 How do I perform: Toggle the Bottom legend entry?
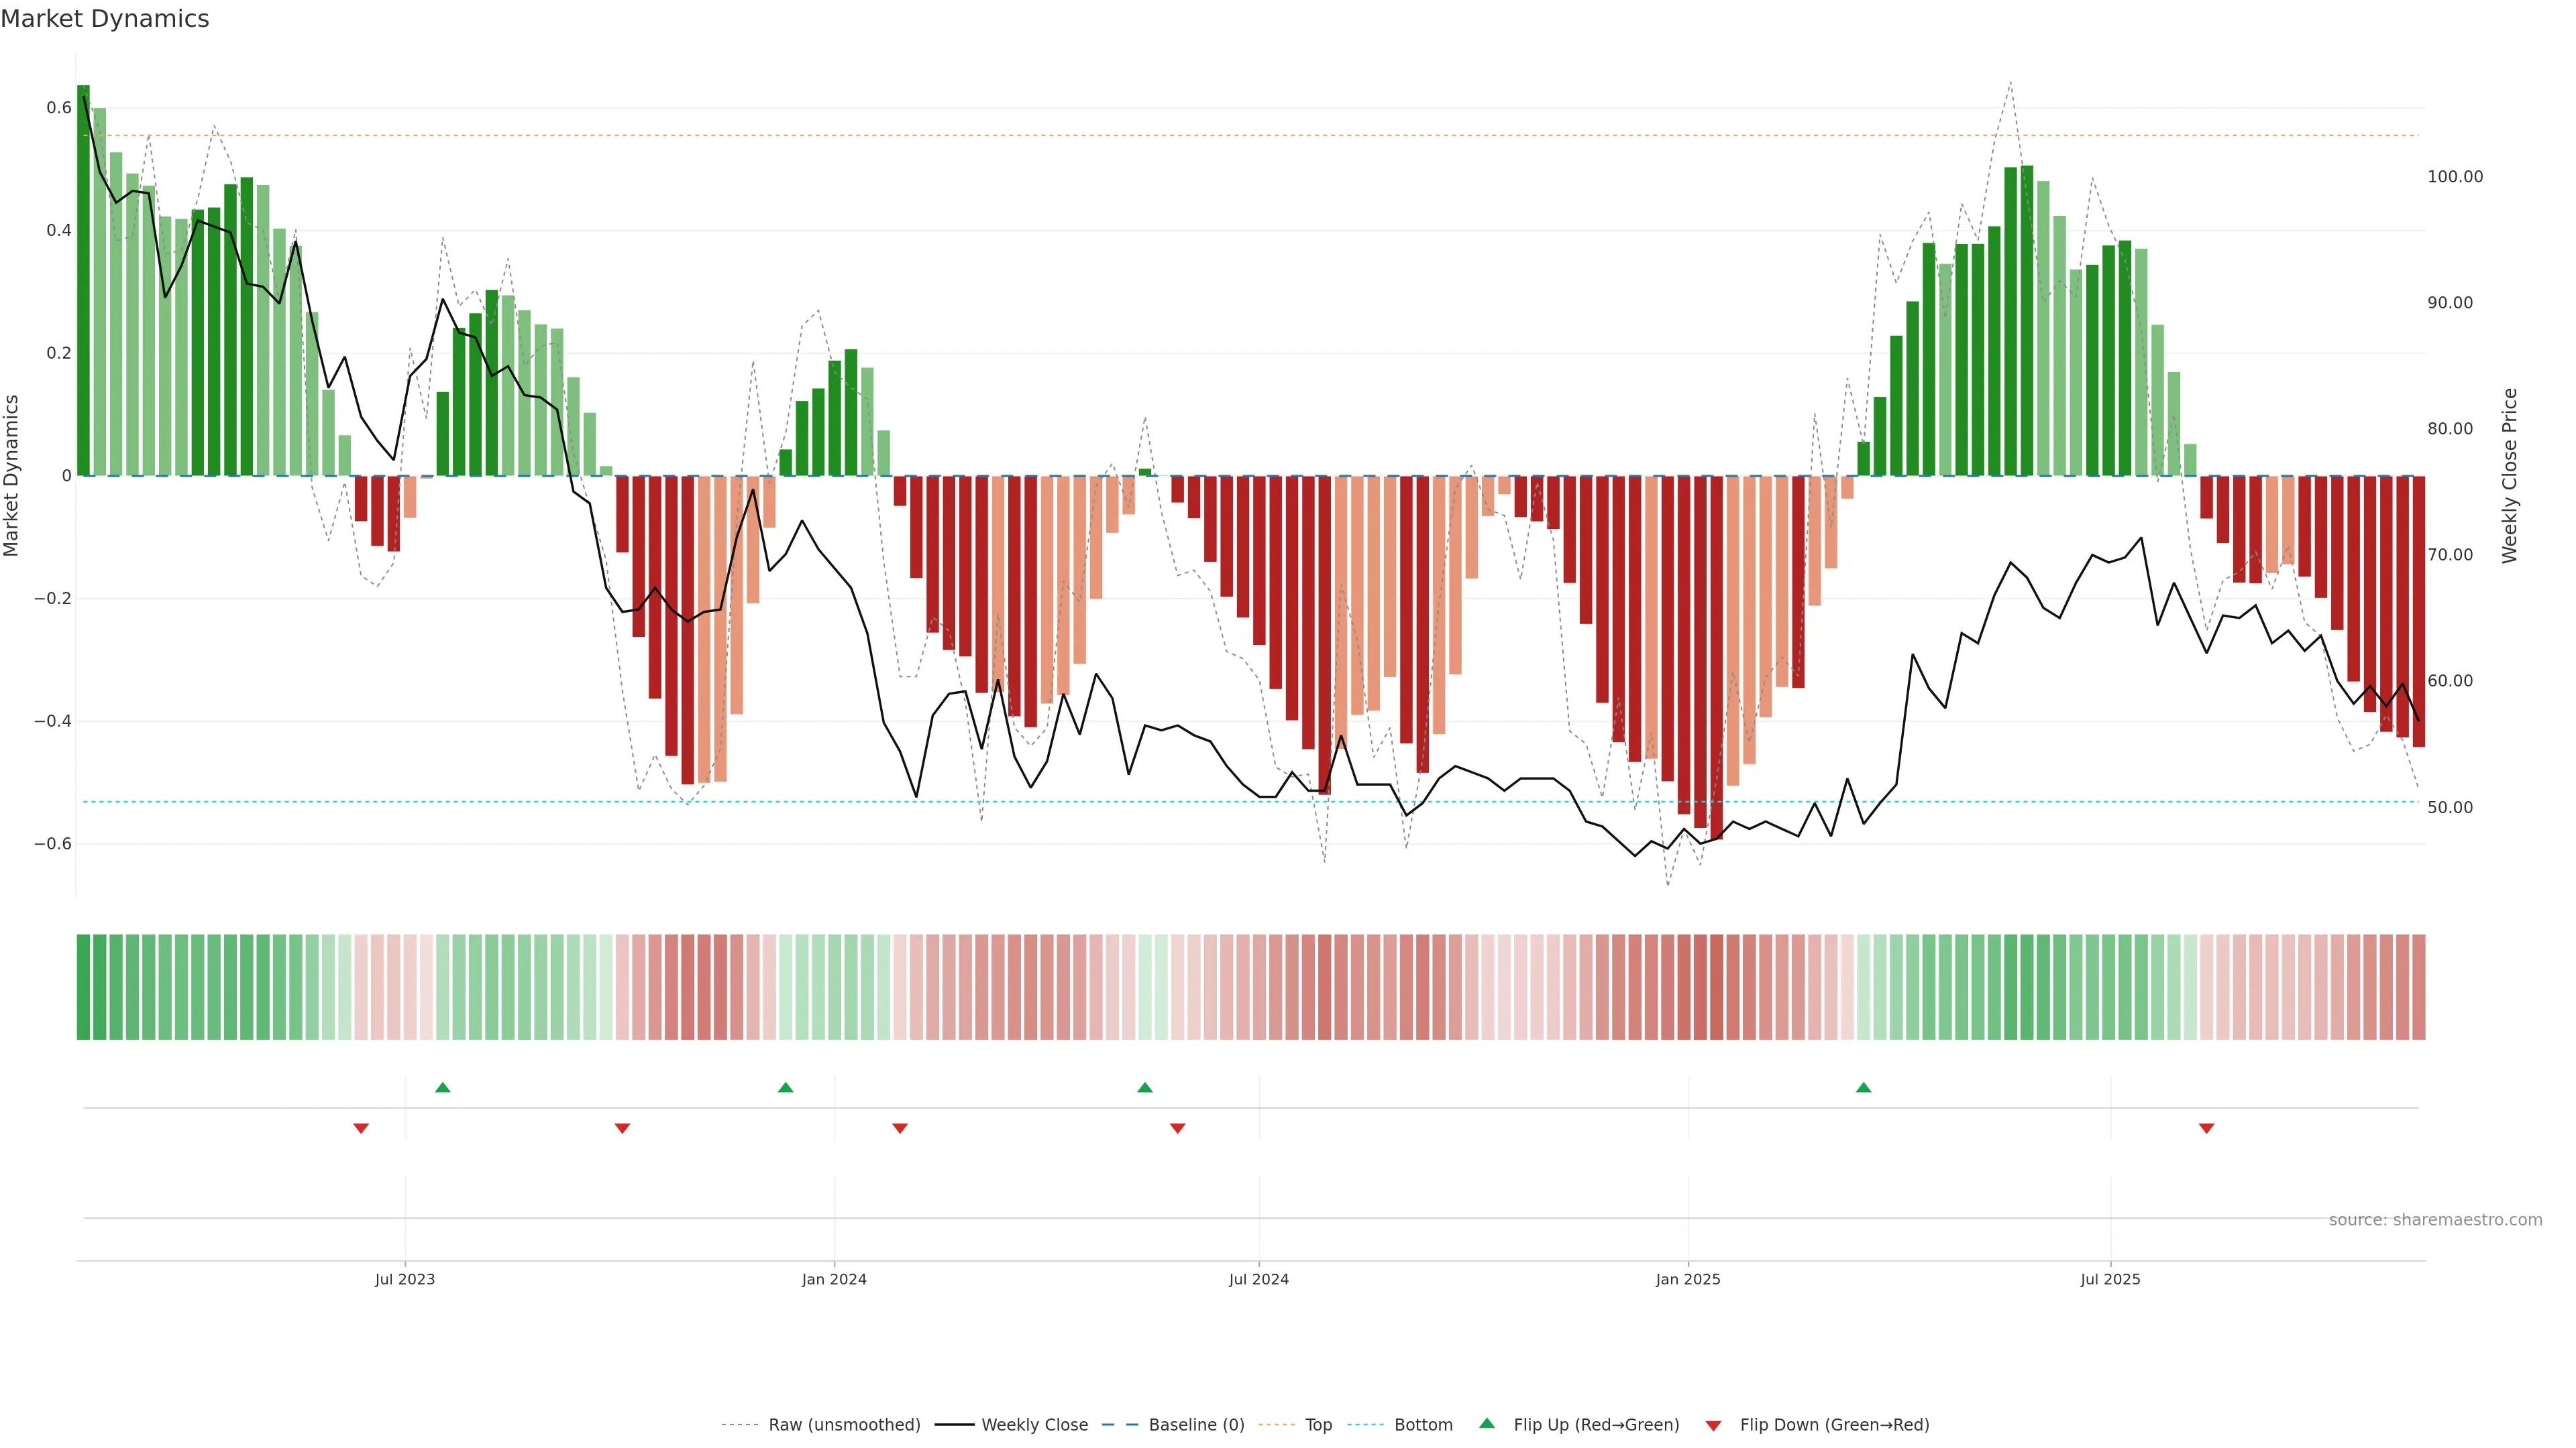[x=1423, y=1424]
